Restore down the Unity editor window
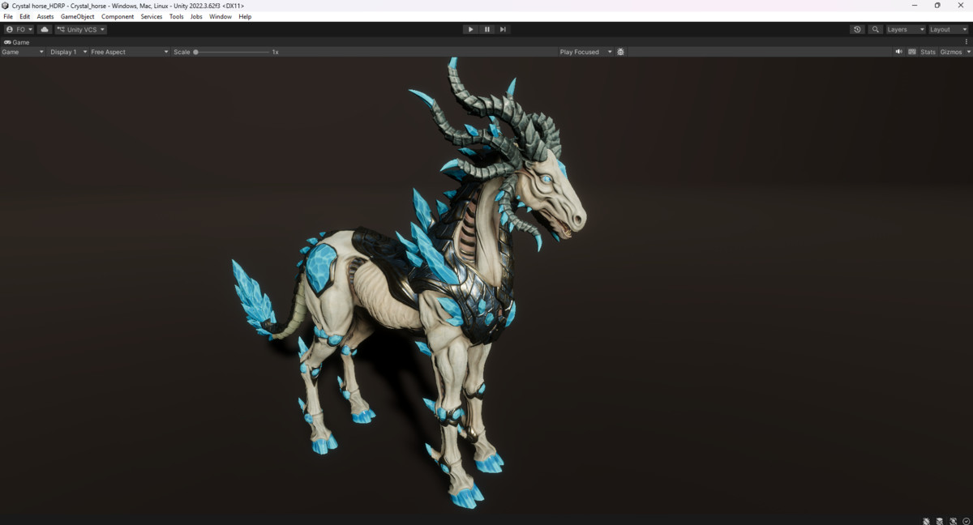The image size is (973, 525). 937,6
